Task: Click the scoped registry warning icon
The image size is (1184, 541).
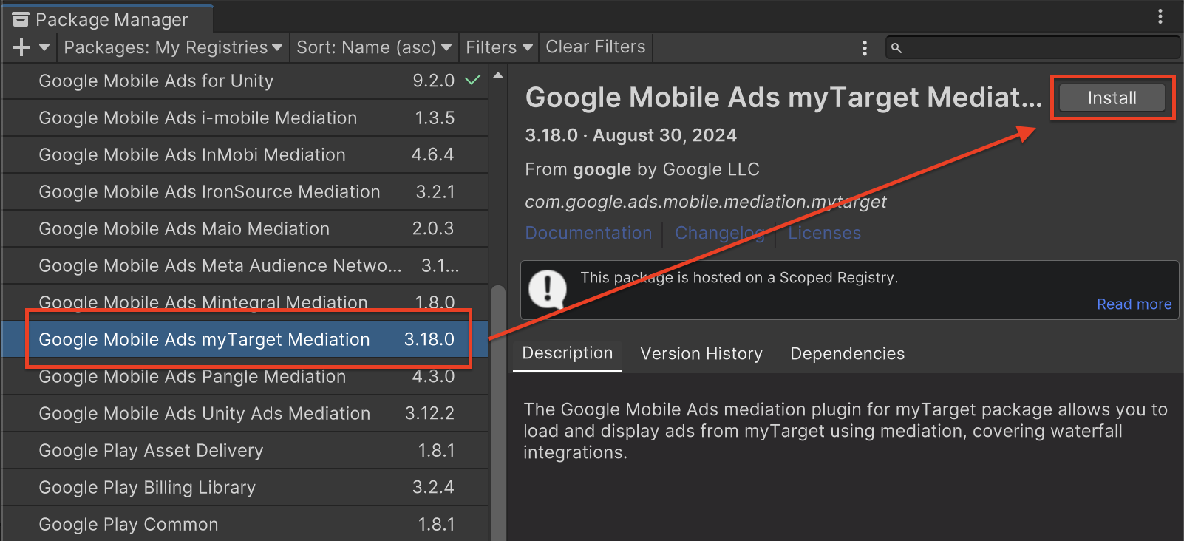Action: pyautogui.click(x=548, y=289)
